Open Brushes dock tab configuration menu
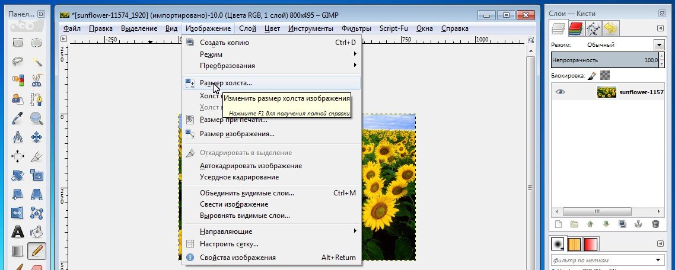This screenshot has height=270, width=675. pos(660,244)
